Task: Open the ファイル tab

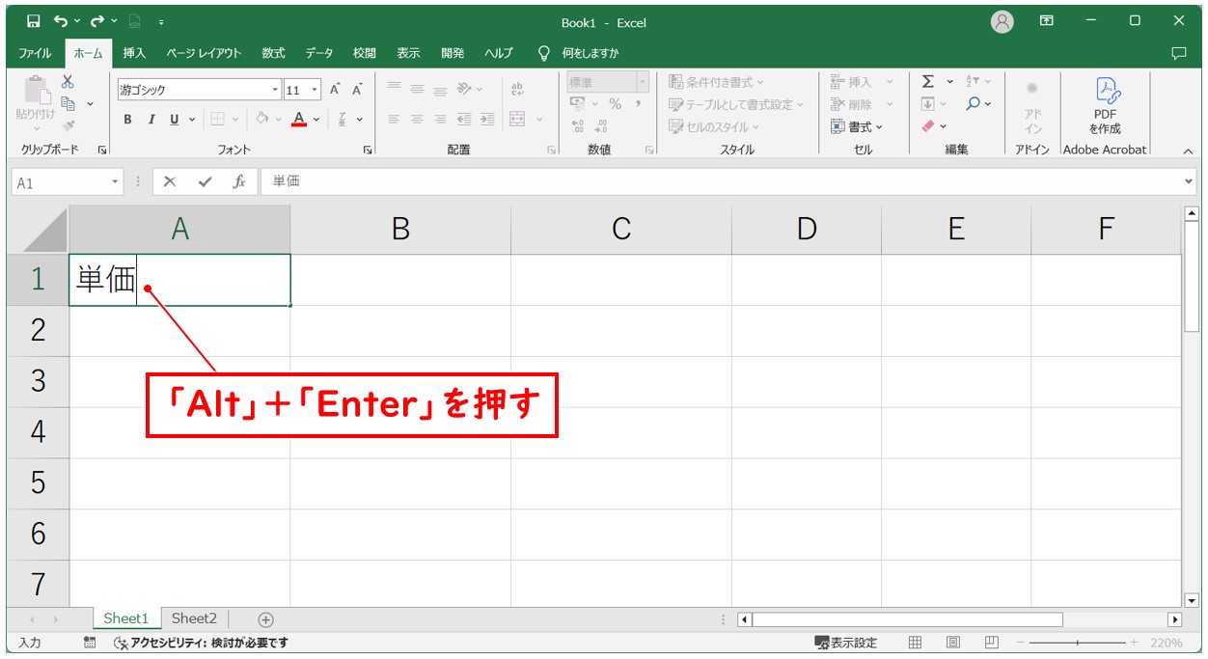Action: point(35,53)
